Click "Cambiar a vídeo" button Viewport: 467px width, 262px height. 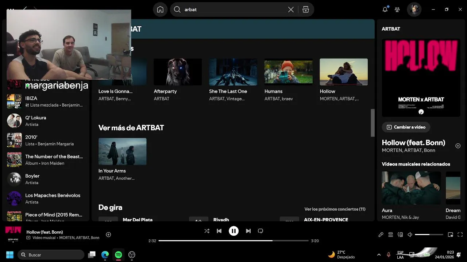pyautogui.click(x=406, y=127)
